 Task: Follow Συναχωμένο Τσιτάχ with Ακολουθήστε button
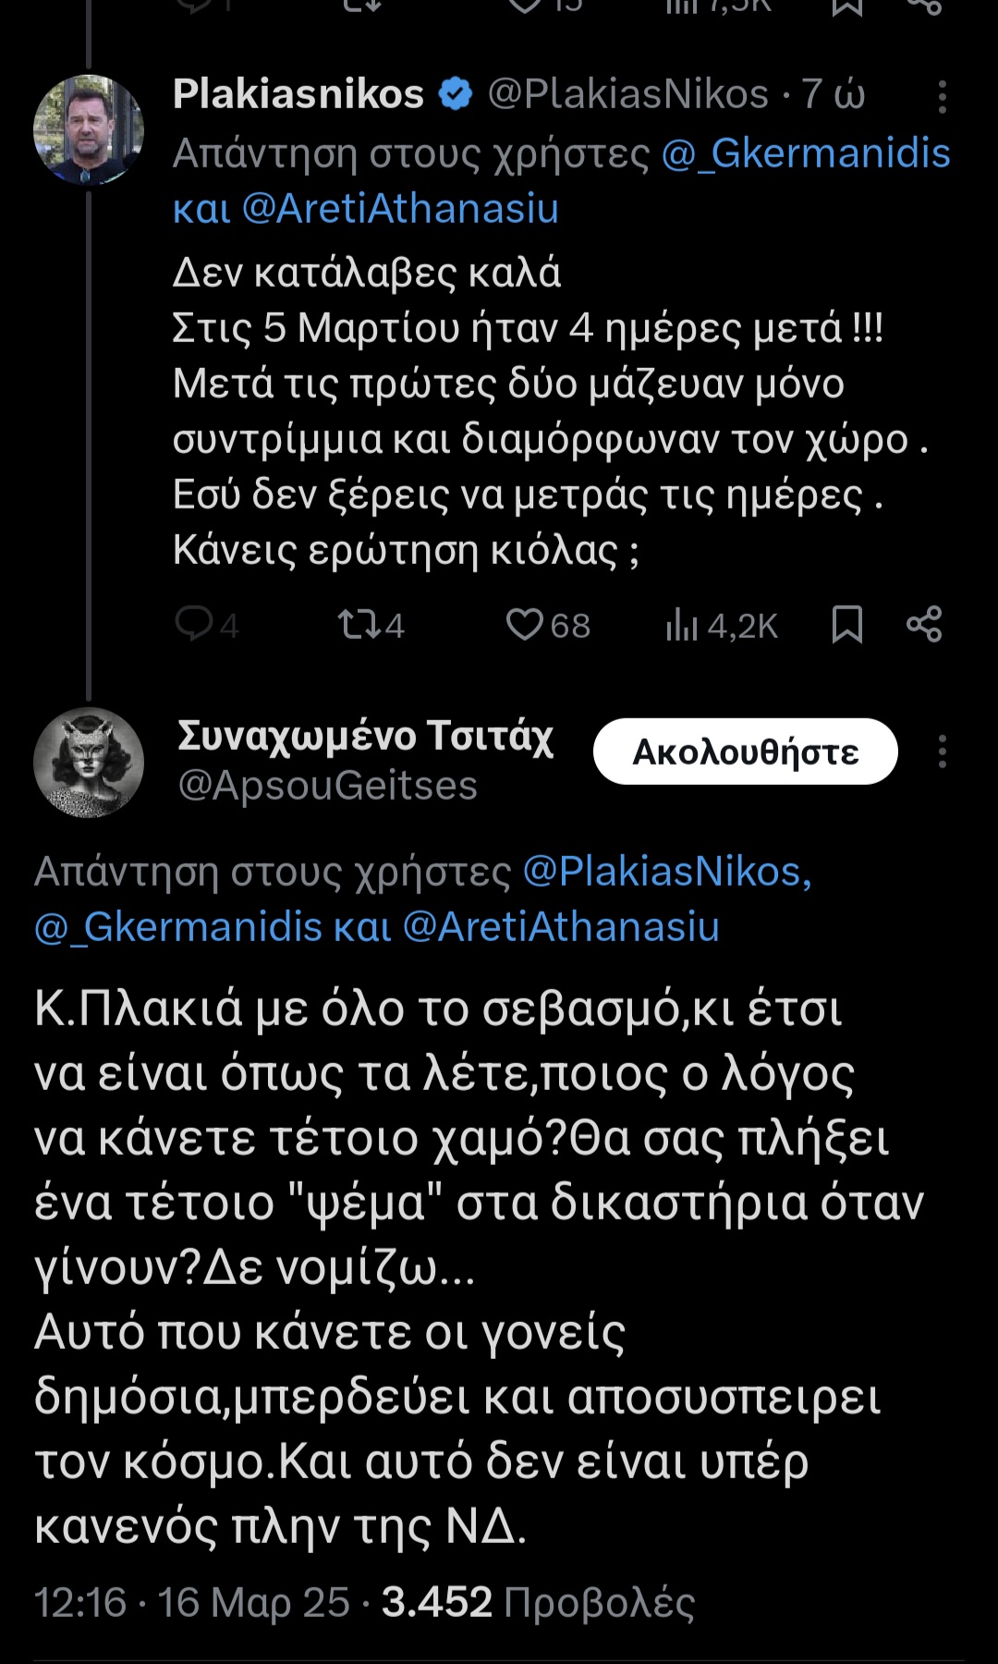tap(746, 752)
